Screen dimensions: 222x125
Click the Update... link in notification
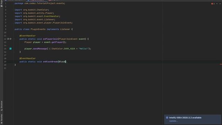coord(173,121)
